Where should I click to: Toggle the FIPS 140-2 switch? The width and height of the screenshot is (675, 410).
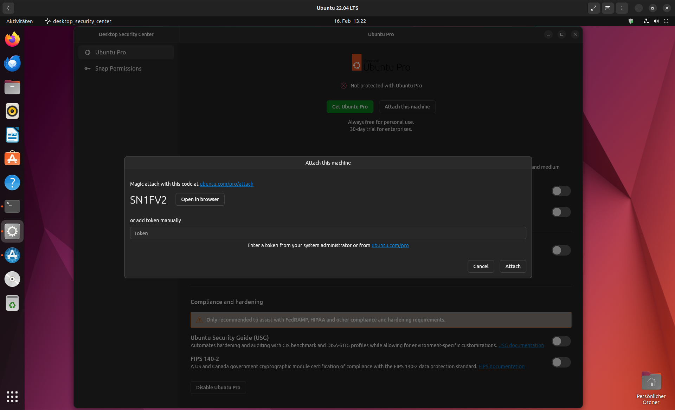[x=561, y=362]
